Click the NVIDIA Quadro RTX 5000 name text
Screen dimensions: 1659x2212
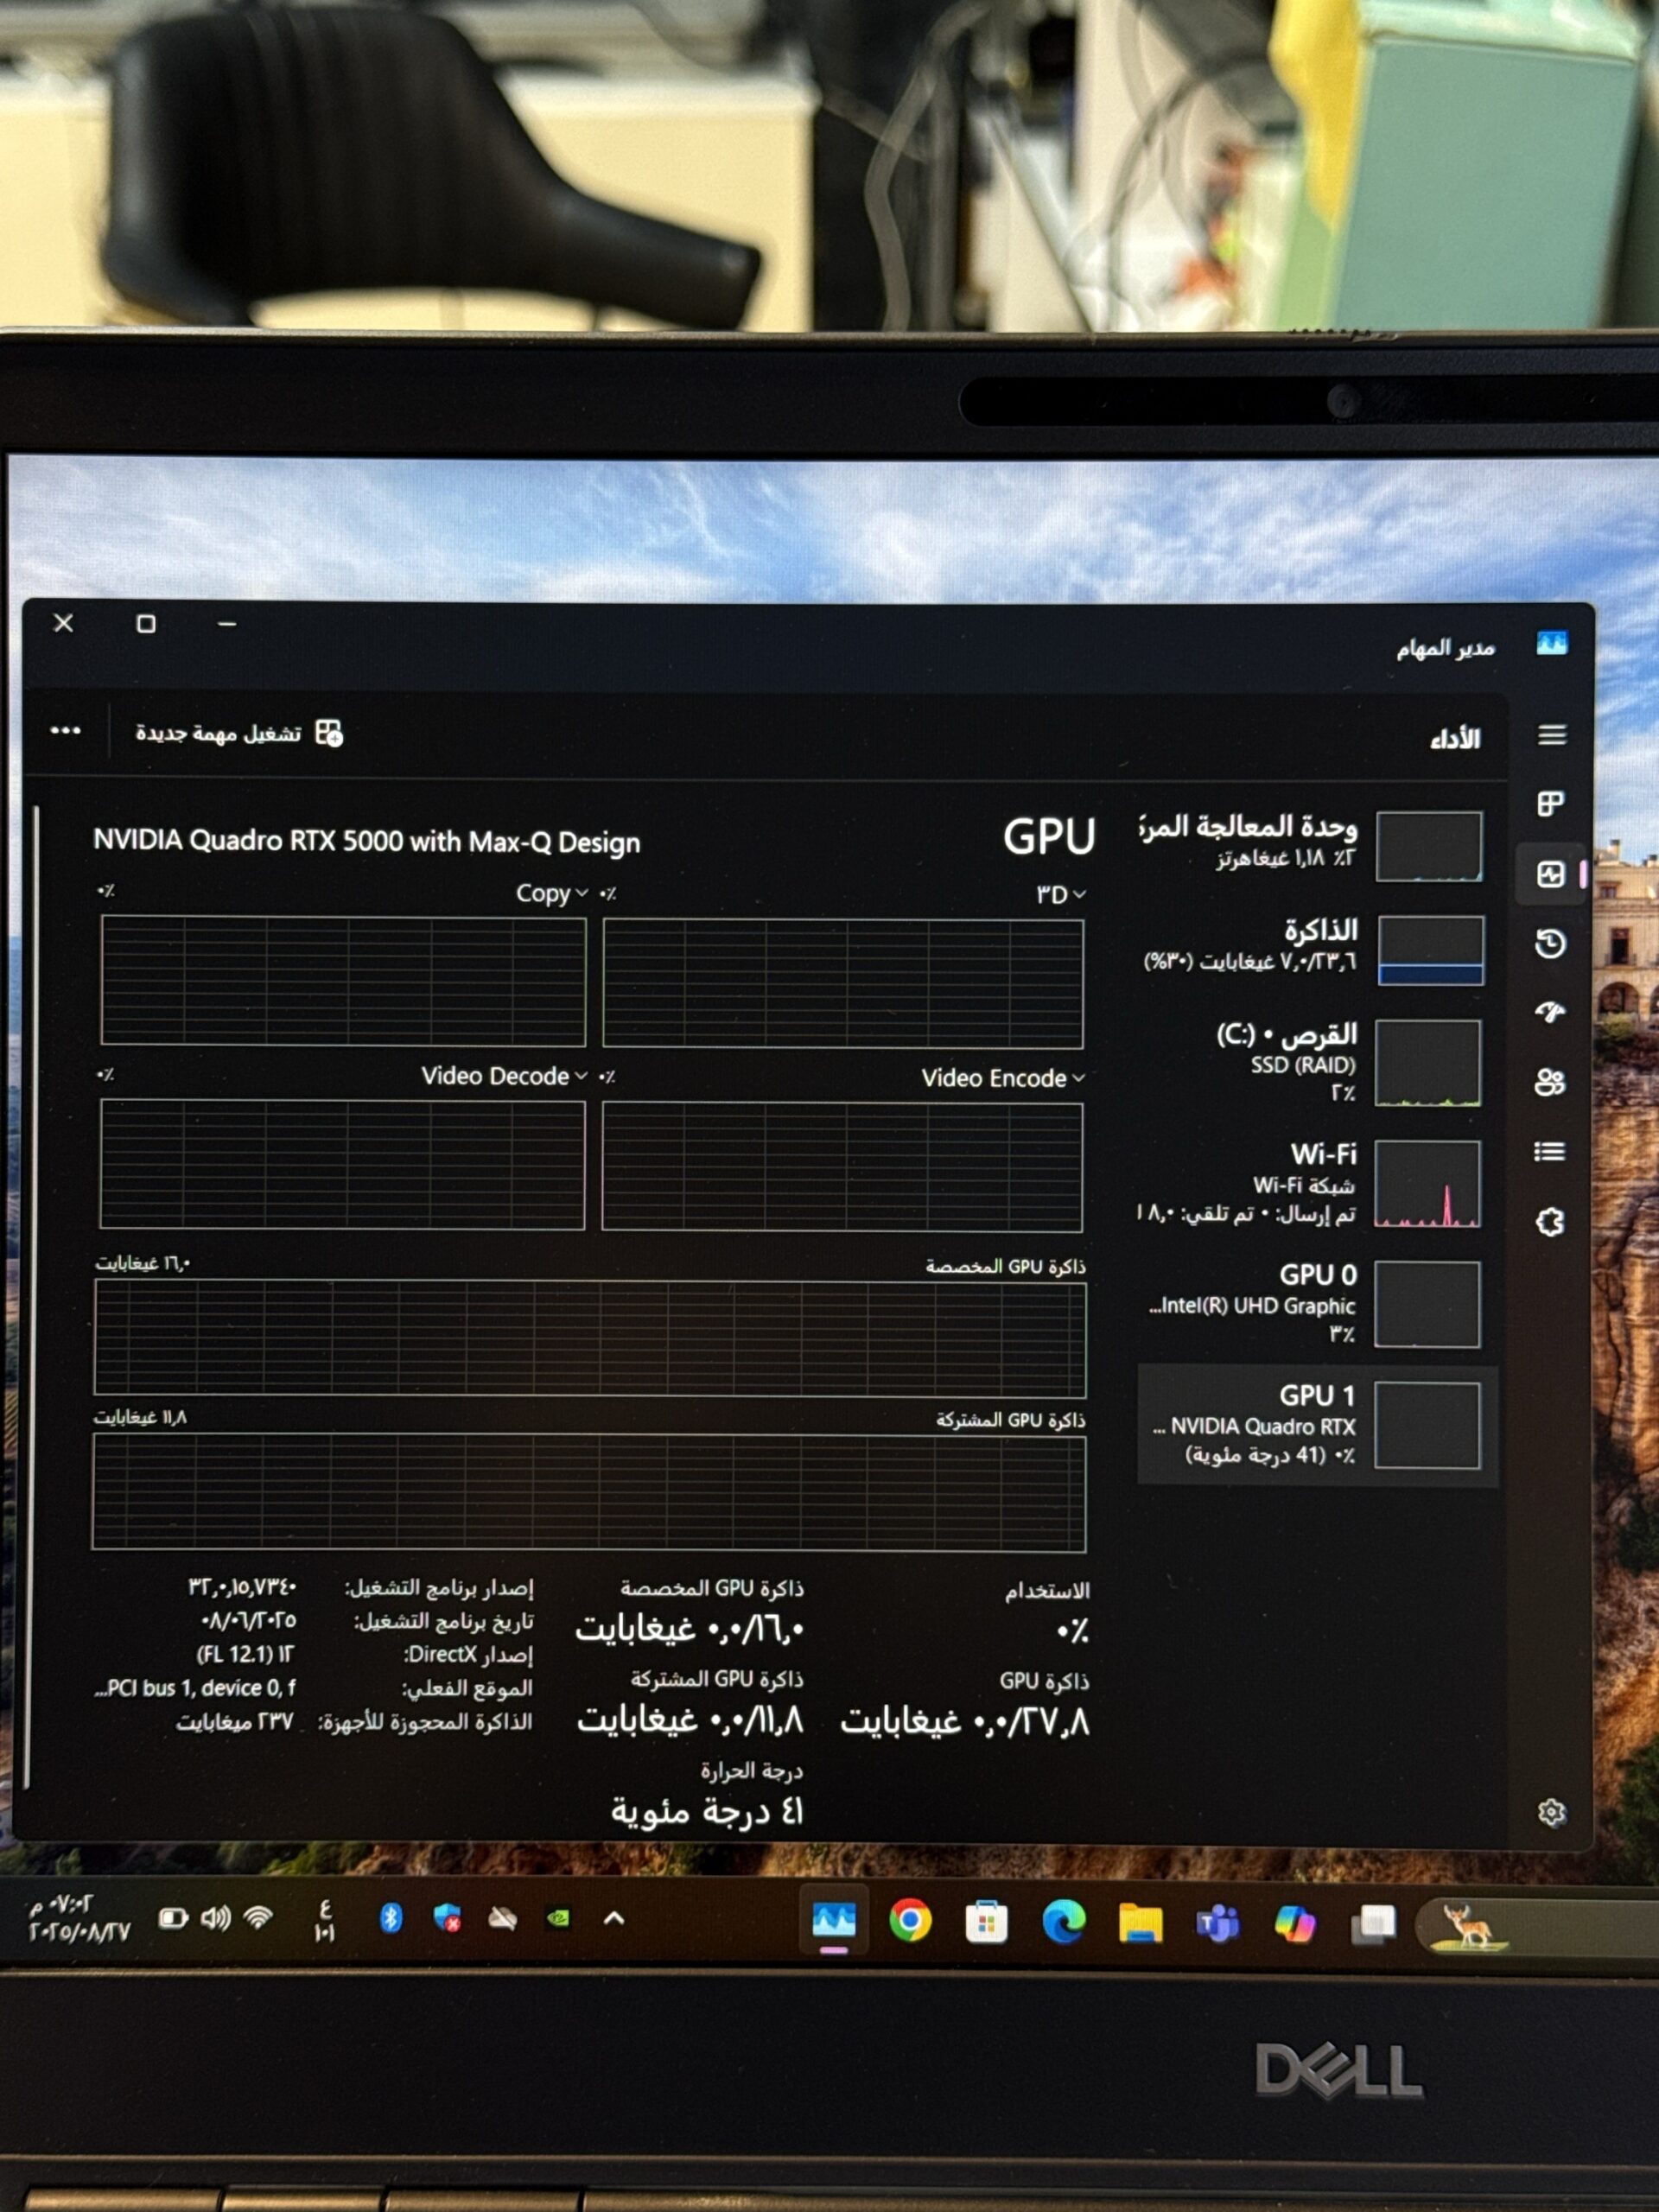pos(366,841)
